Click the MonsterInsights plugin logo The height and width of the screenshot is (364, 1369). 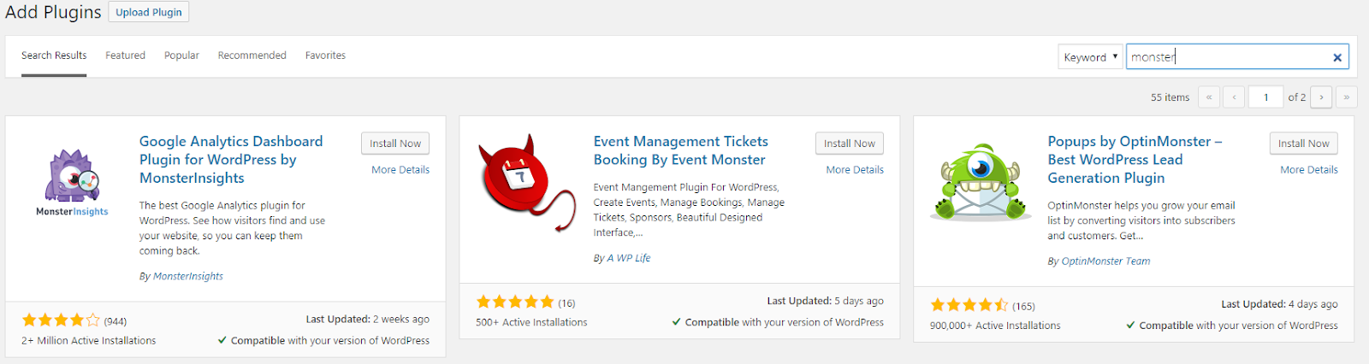[x=72, y=184]
